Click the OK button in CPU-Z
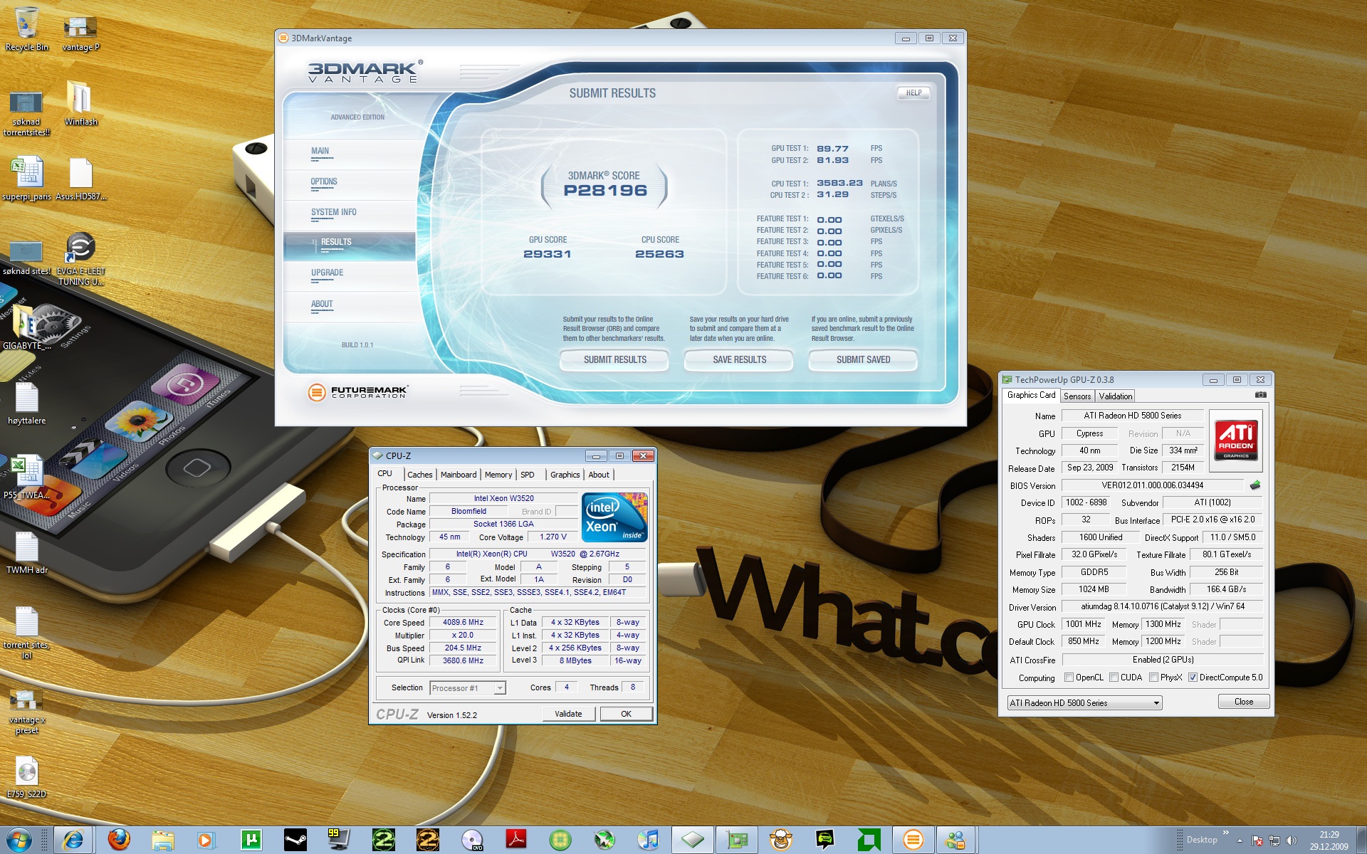The image size is (1367, 854). 626,714
